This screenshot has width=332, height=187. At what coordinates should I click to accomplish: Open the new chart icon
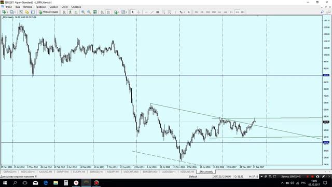[4, 12]
